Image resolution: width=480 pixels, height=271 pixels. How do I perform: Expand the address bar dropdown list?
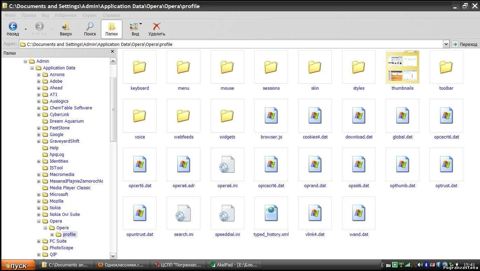tap(446, 44)
